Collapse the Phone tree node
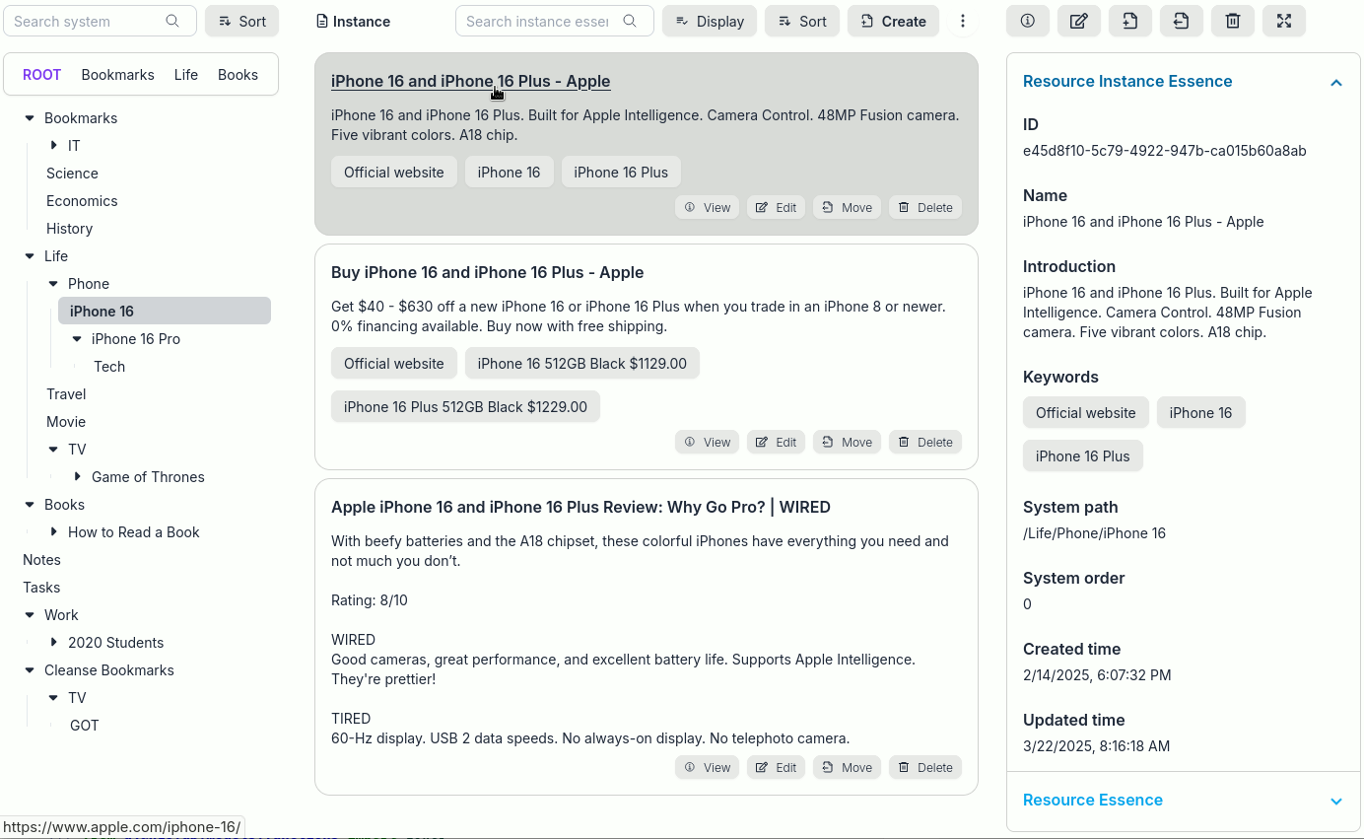 [x=53, y=284]
